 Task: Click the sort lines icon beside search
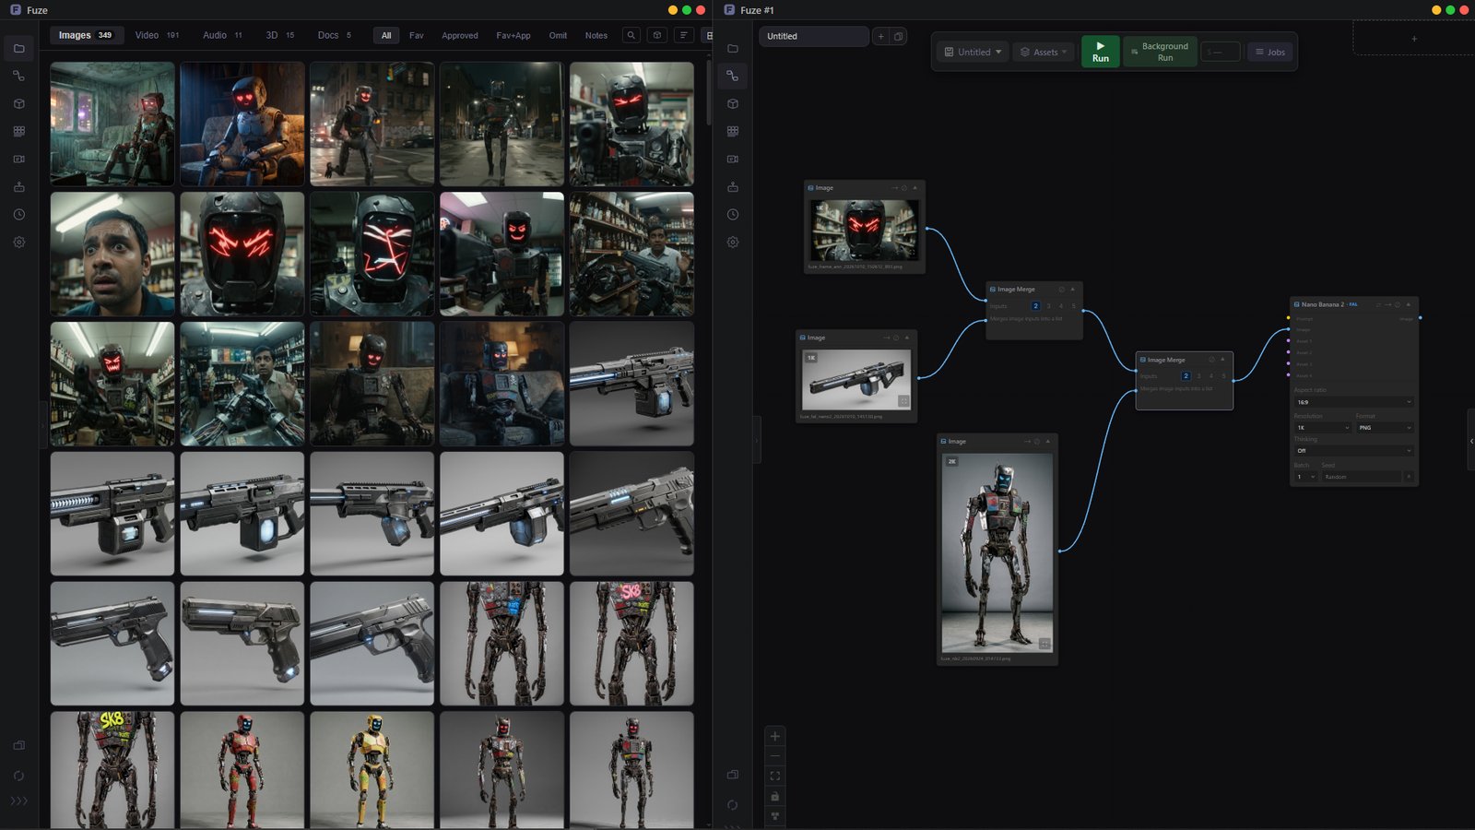pos(683,35)
